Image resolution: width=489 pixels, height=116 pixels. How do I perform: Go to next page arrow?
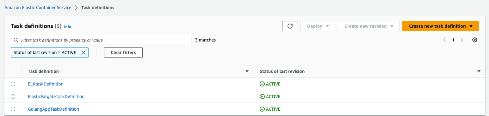coord(462,40)
